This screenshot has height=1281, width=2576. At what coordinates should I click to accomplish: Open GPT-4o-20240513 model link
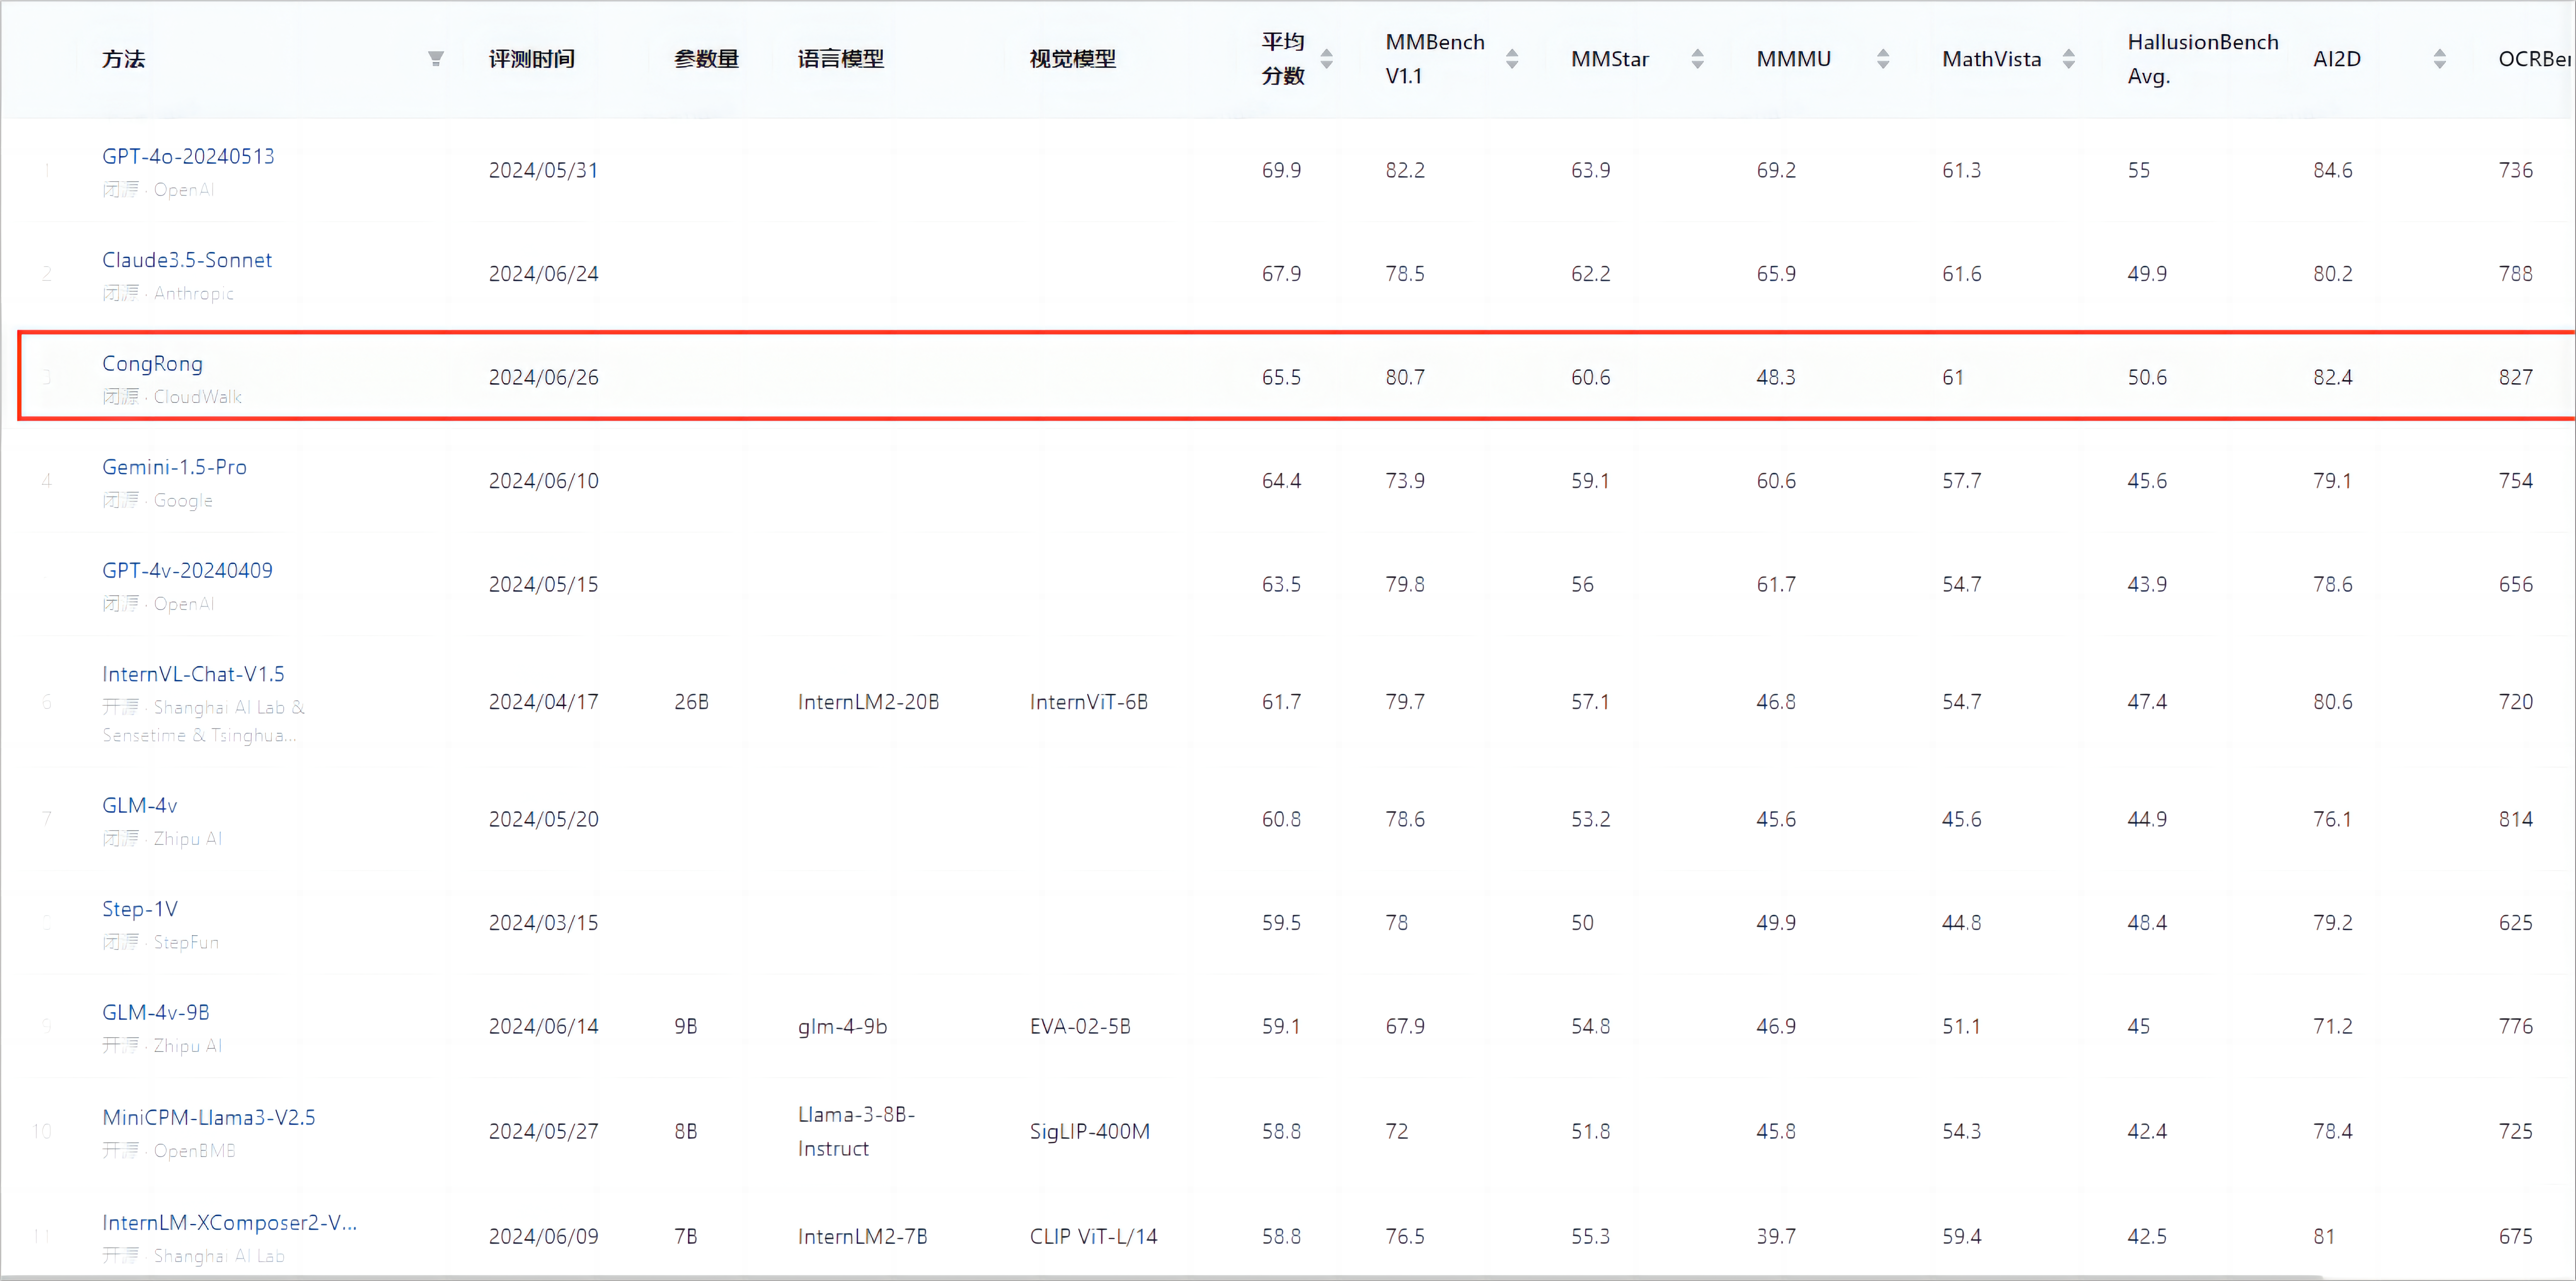pos(188,156)
